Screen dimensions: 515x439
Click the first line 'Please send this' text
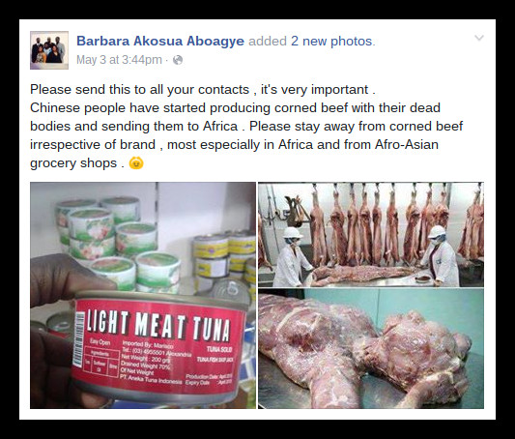pyautogui.click(x=203, y=89)
